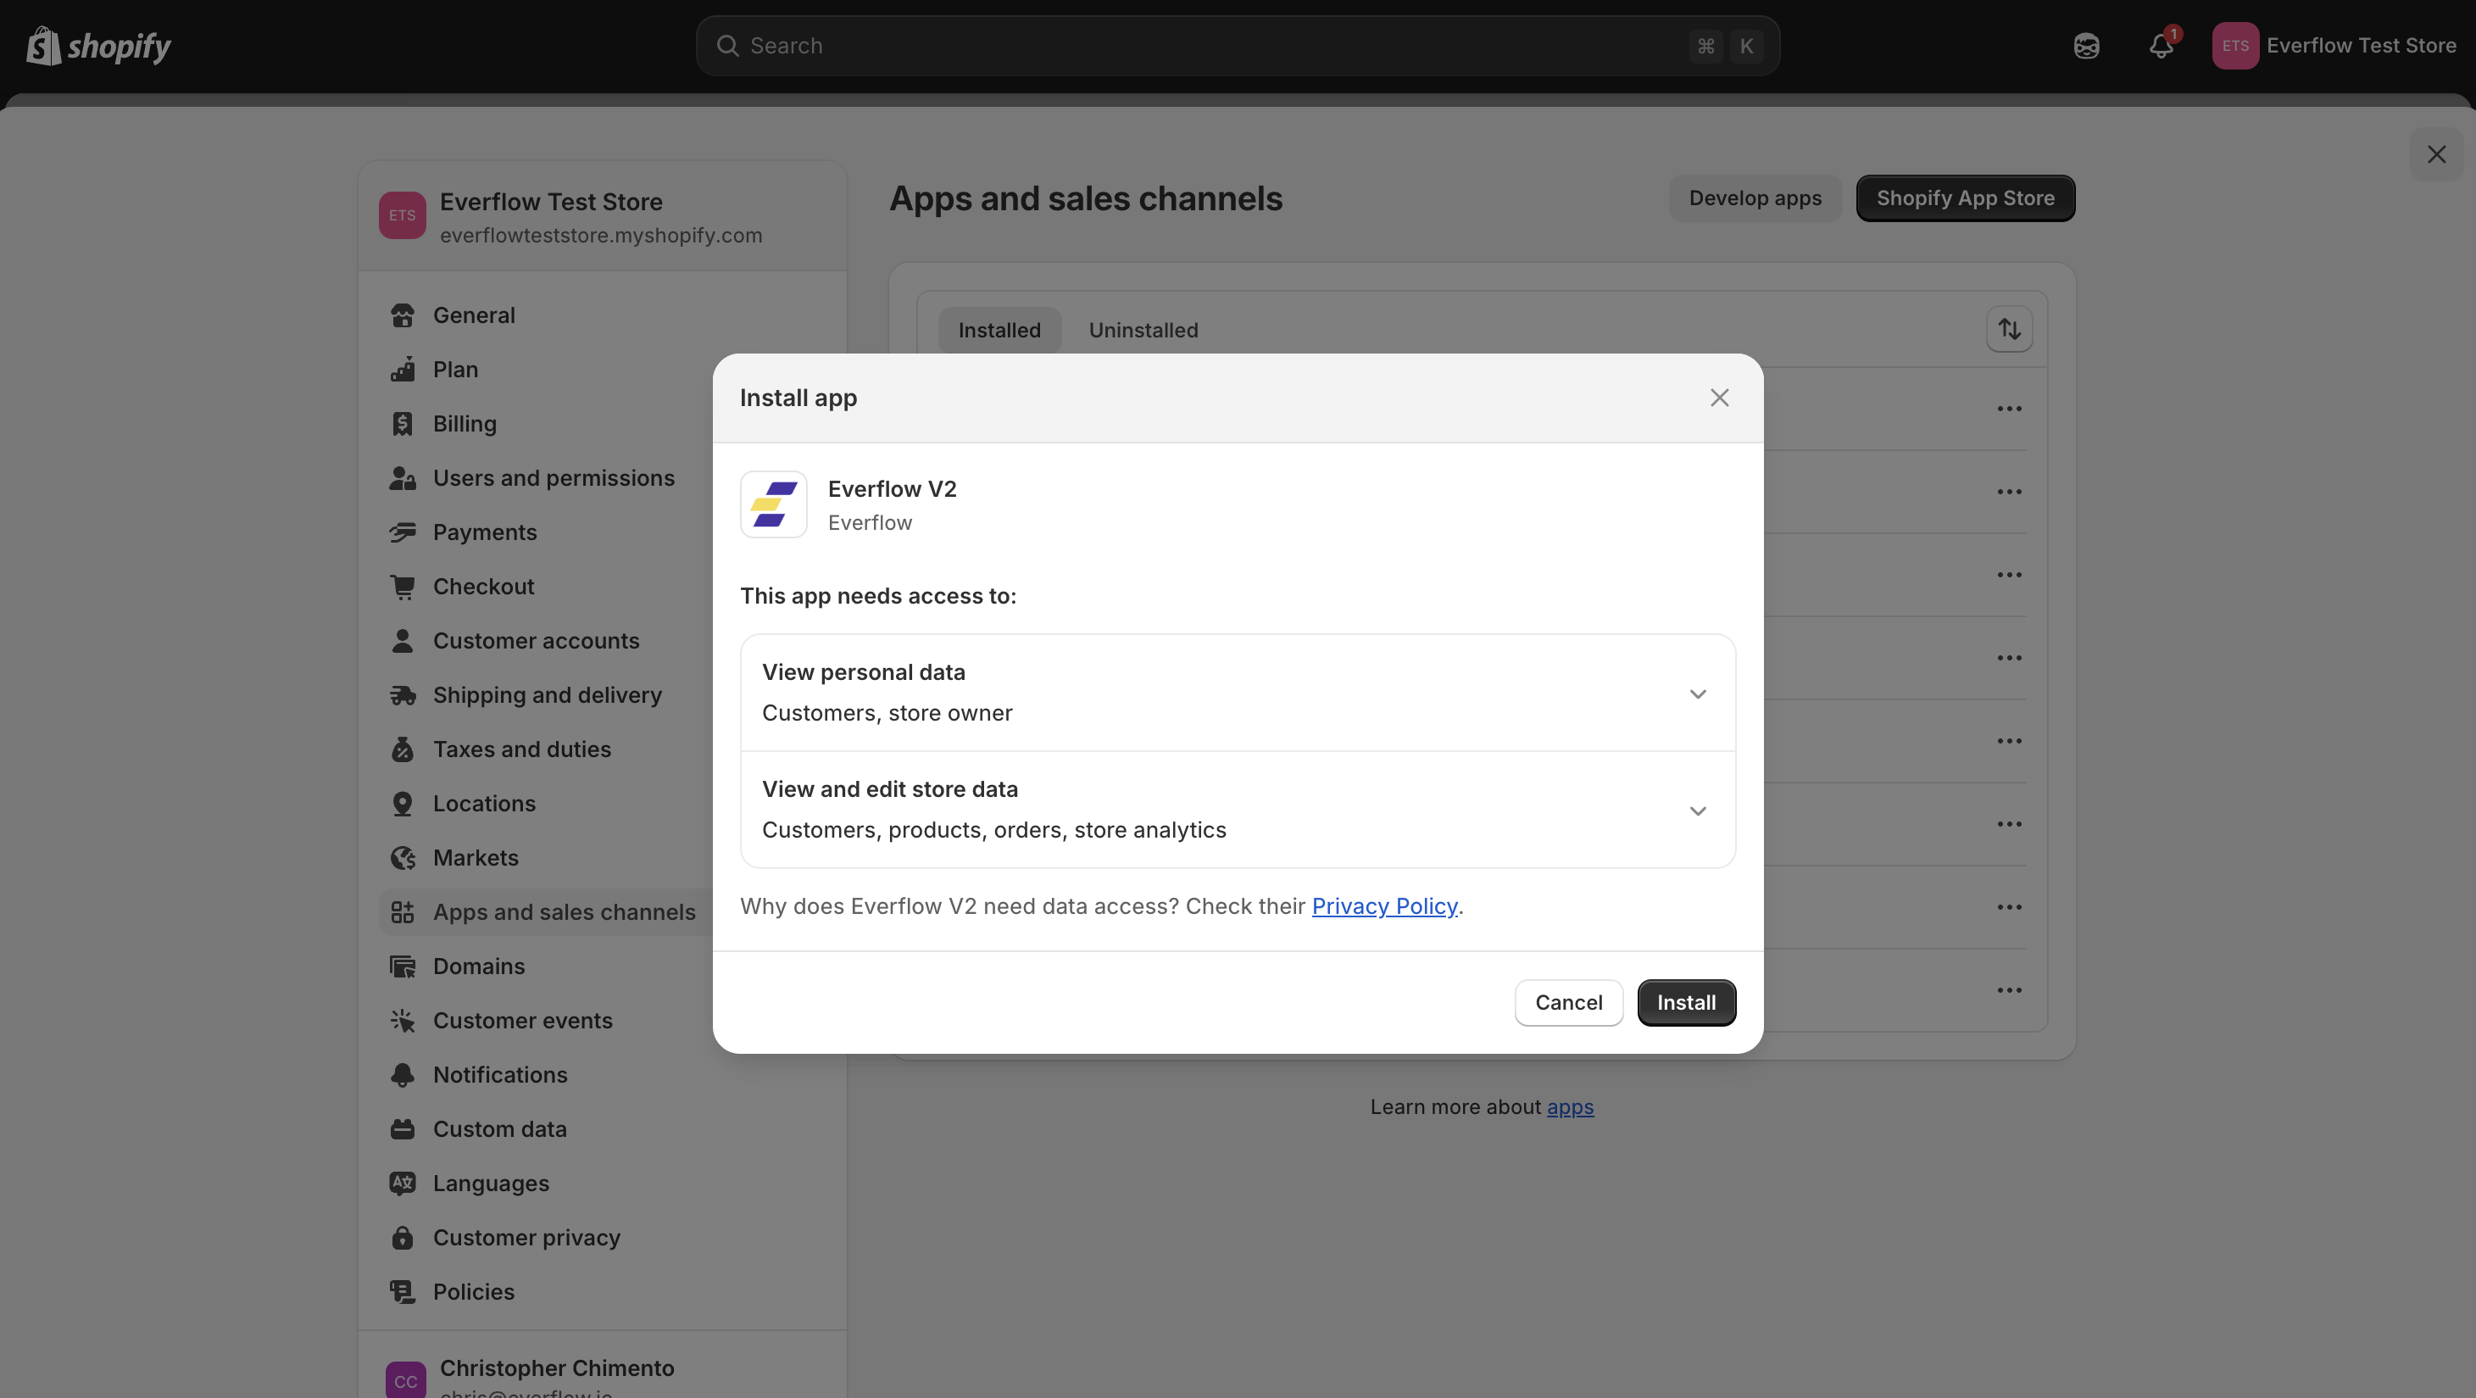Open Shipping and delivery settings
The width and height of the screenshot is (2476, 1398).
[547, 695]
